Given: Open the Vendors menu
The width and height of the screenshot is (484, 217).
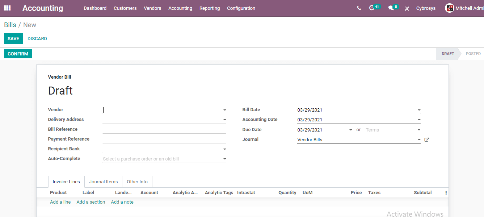Looking at the screenshot, I should 152,8.
